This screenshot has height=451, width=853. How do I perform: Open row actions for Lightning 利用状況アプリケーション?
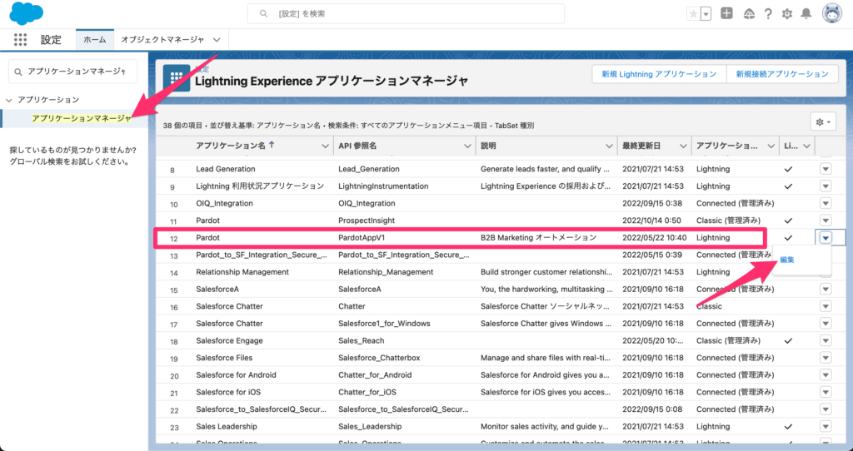coord(826,186)
